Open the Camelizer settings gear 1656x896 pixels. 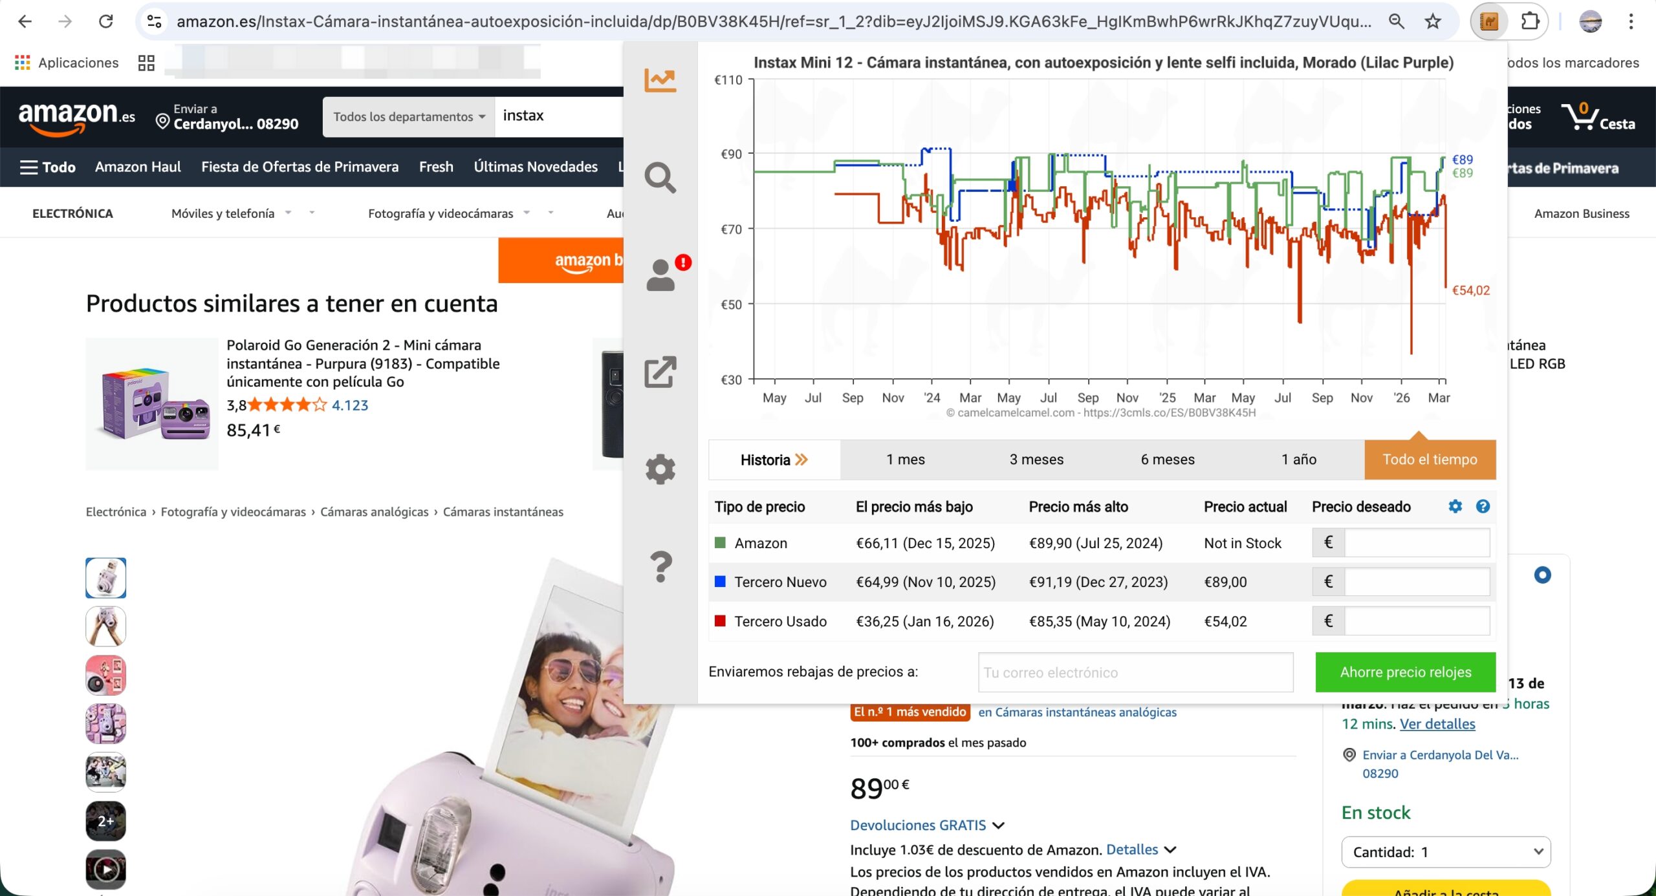660,469
